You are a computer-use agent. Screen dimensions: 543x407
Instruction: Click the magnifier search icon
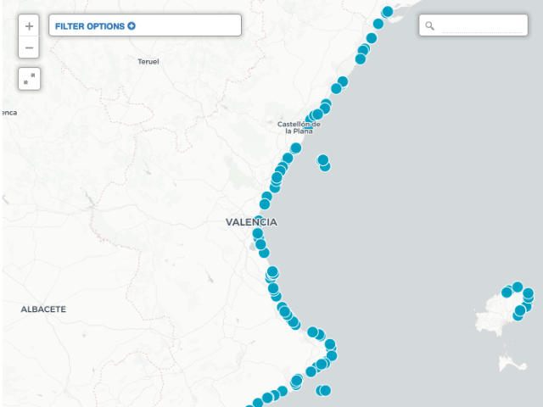(430, 25)
